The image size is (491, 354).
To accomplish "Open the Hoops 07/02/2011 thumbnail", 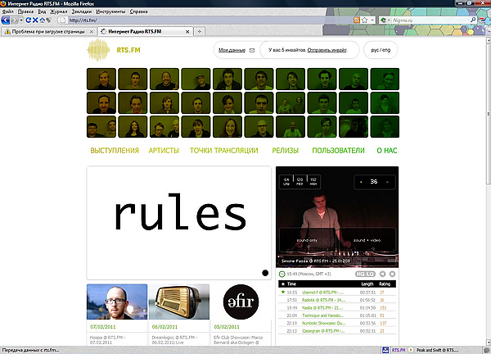I will coord(117,302).
